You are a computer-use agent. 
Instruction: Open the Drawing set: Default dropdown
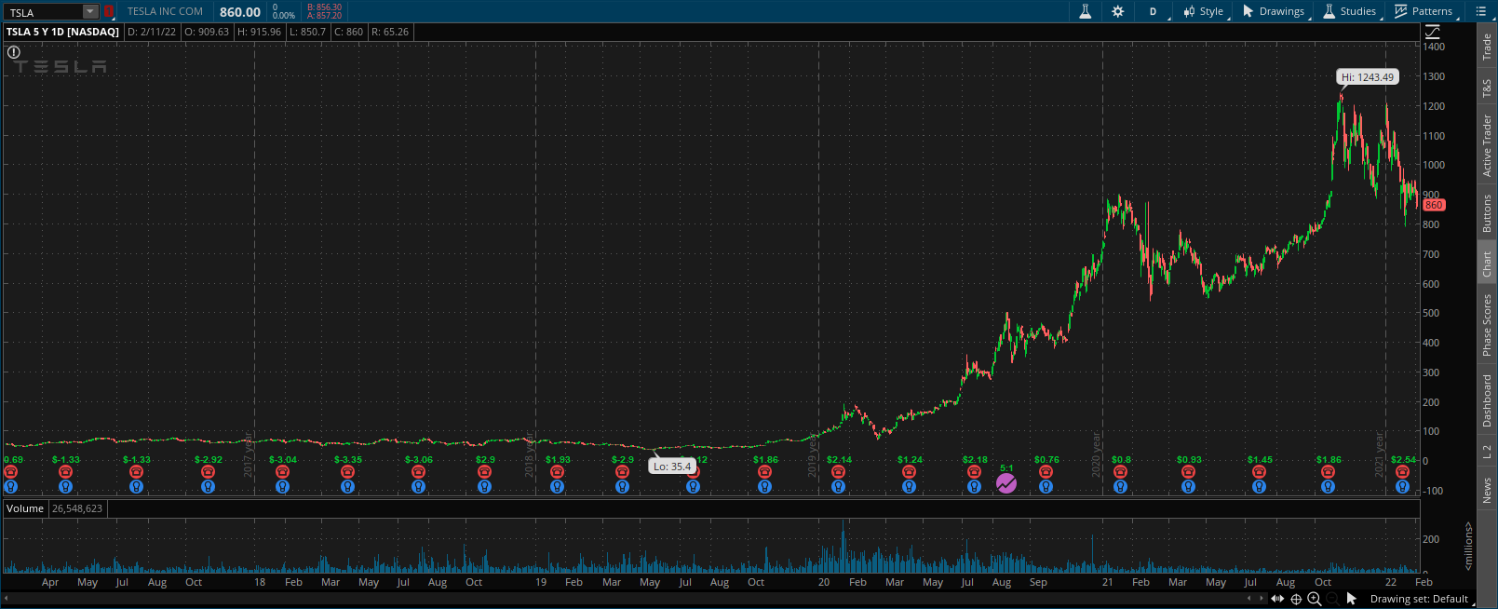(x=1421, y=599)
